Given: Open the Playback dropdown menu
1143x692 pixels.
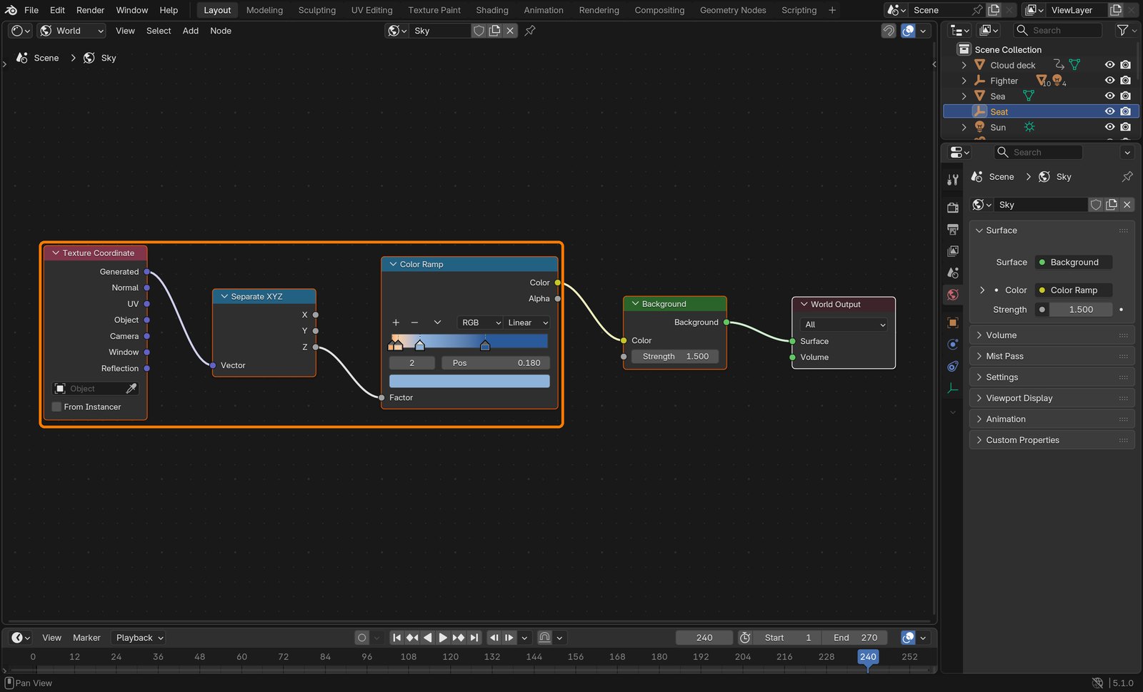Looking at the screenshot, I should click(x=140, y=638).
